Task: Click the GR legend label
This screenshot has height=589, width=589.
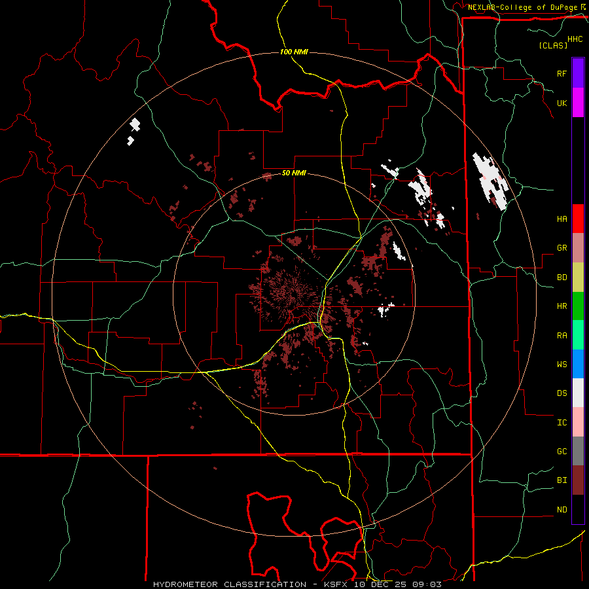Action: point(562,248)
